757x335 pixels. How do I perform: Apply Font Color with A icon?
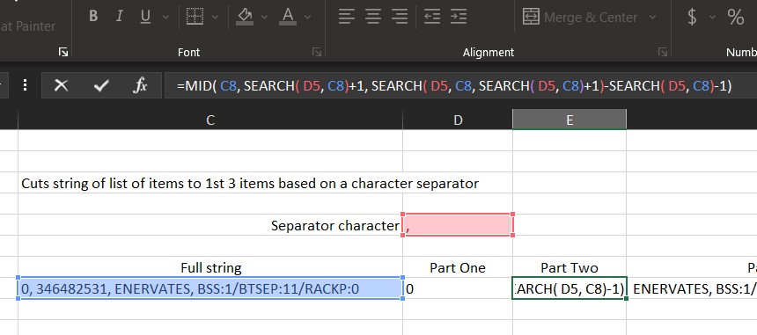coord(288,17)
